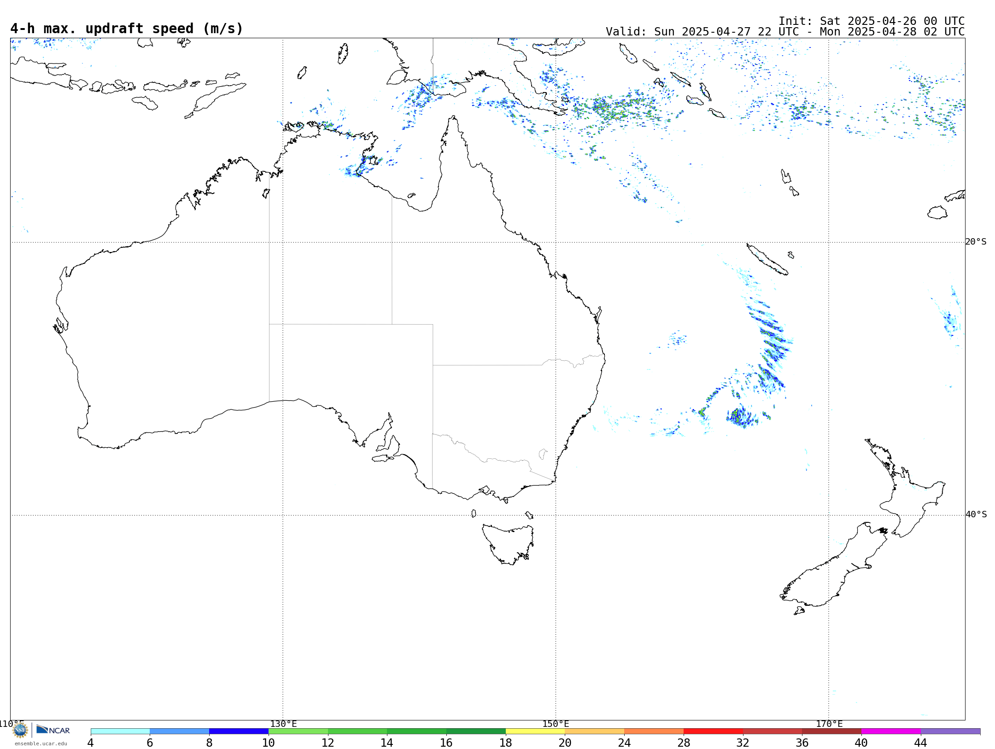The height and width of the screenshot is (749, 995).
Task: Click the NSF logo icon
Action: tap(20, 730)
